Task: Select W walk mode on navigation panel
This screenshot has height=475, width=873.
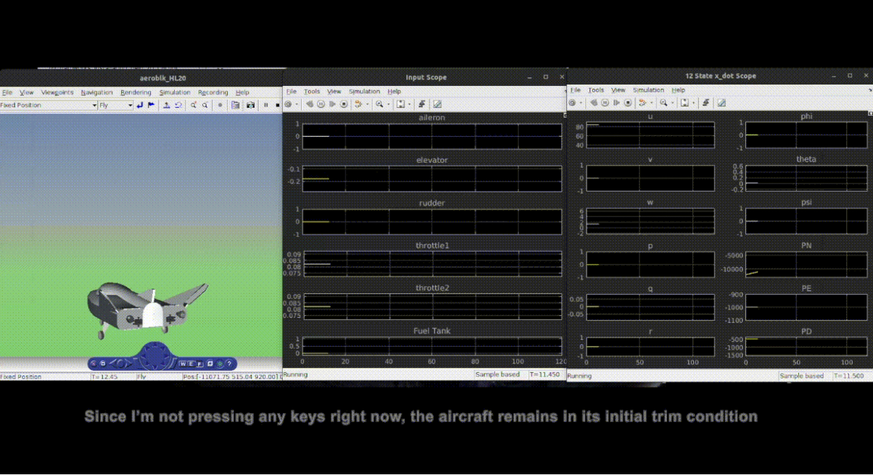Action: click(x=183, y=364)
